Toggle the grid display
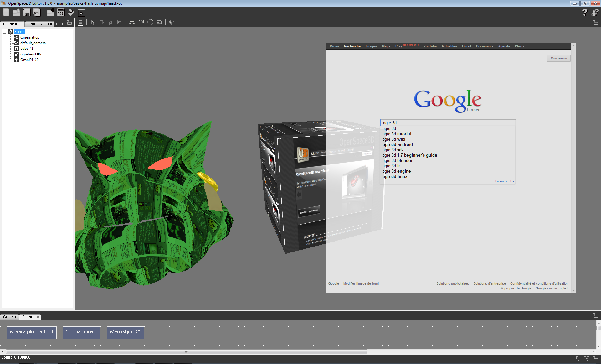Viewport: 601px width, 364px height. click(132, 23)
